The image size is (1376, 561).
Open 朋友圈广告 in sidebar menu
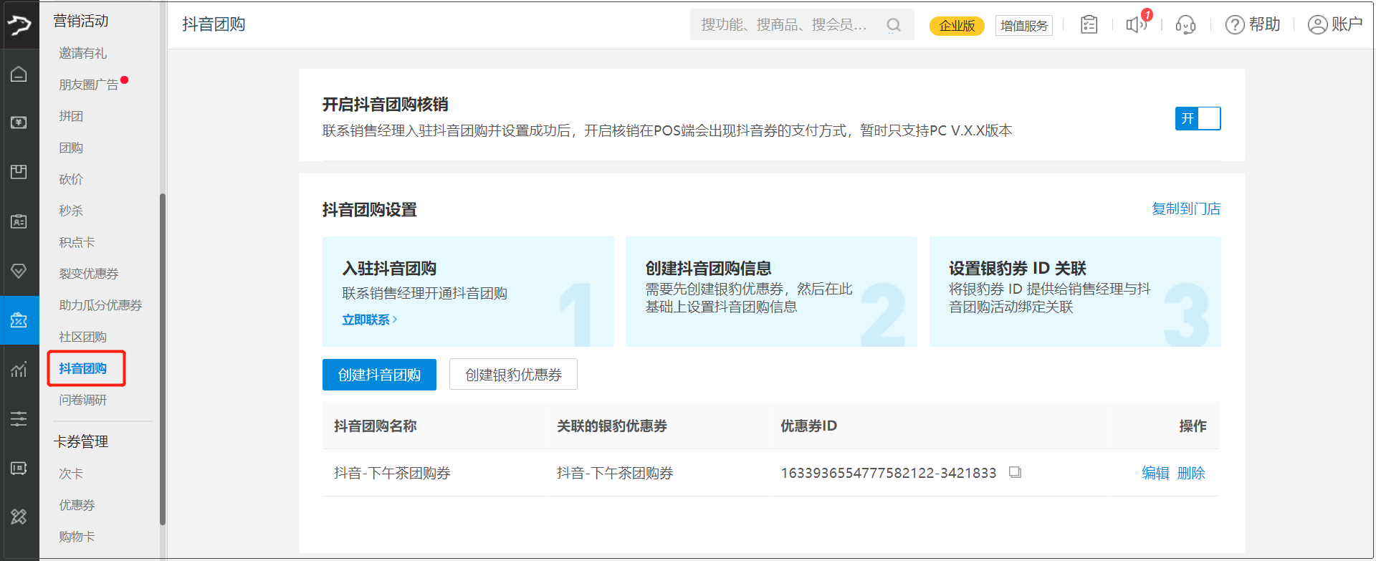pyautogui.click(x=89, y=85)
